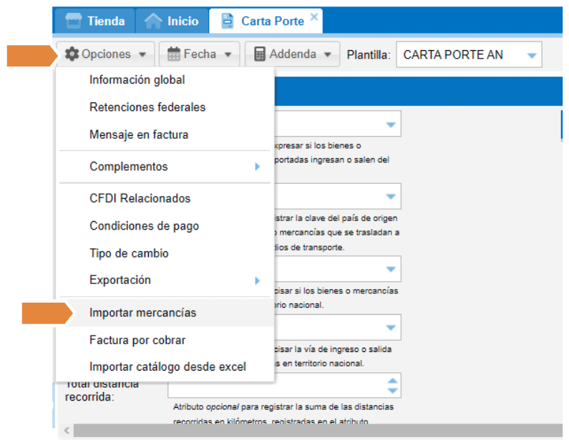The image size is (569, 445).
Task: Choose Tipo de cambio entry
Action: (x=129, y=253)
